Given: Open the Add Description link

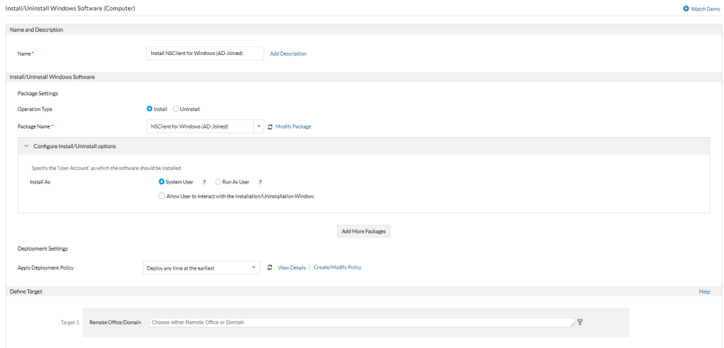Looking at the screenshot, I should click(288, 54).
